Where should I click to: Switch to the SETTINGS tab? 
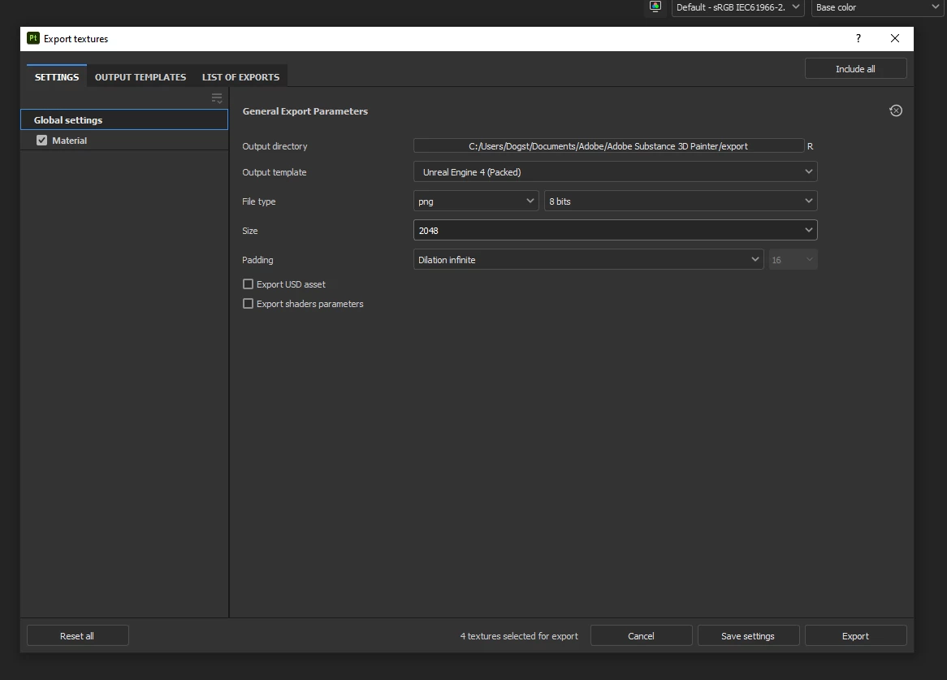57,76
